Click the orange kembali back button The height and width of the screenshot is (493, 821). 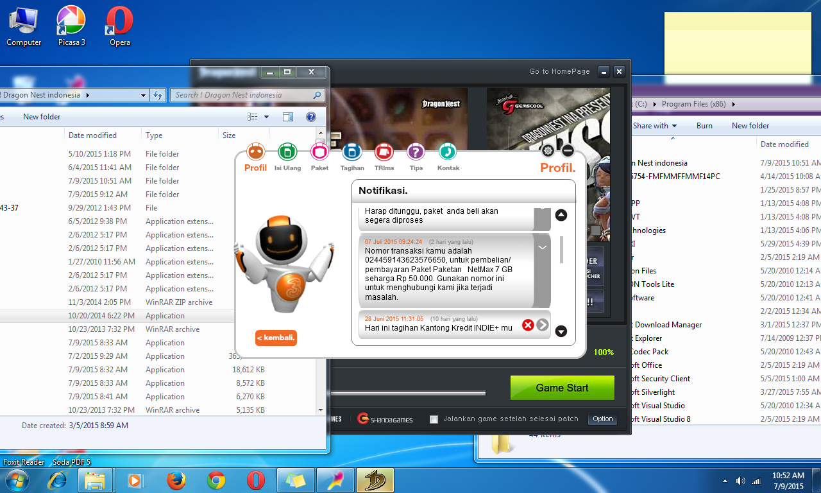276,338
